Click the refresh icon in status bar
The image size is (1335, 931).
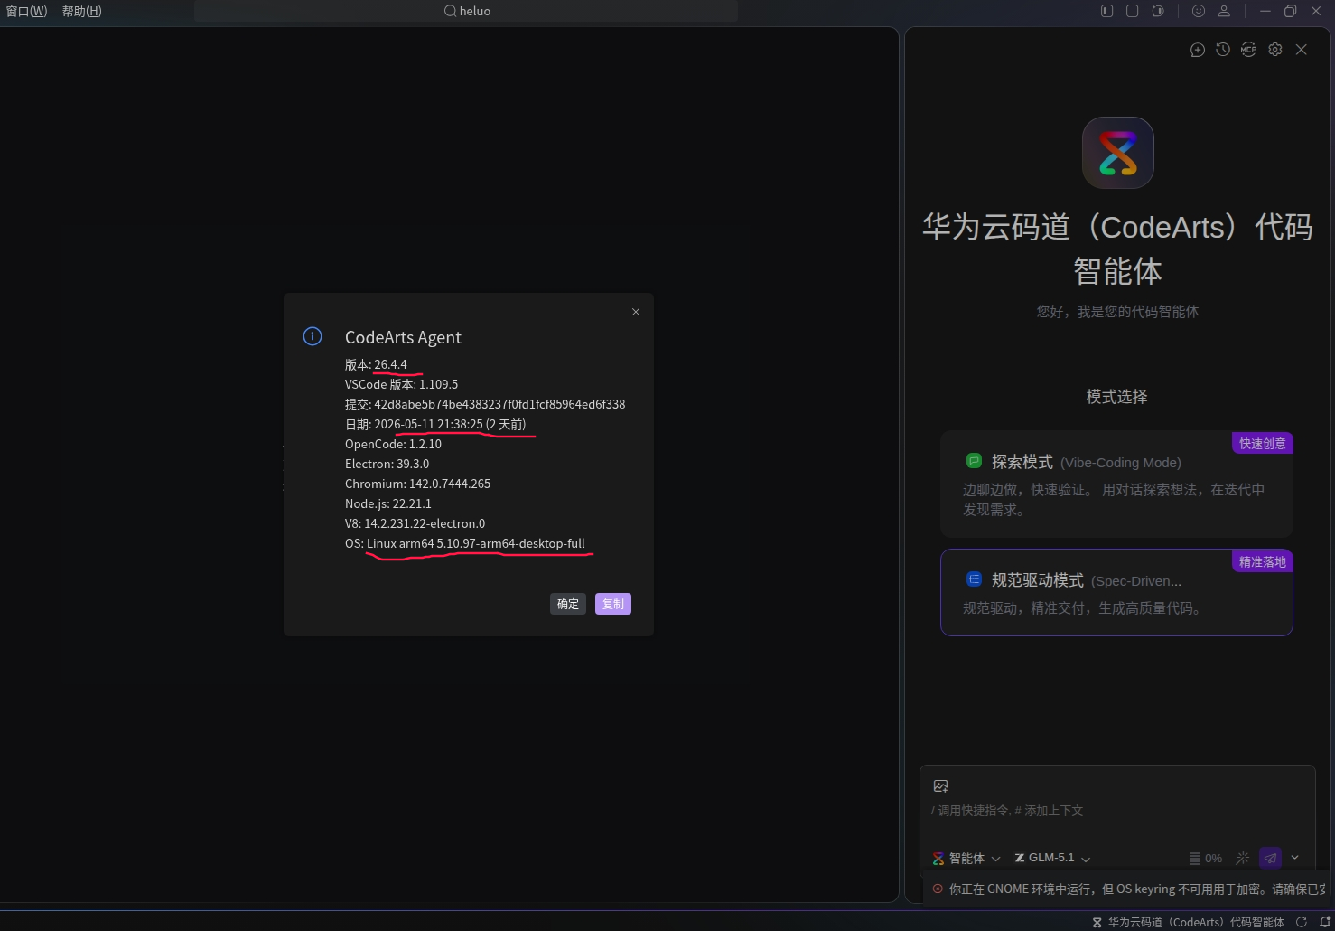[1302, 922]
